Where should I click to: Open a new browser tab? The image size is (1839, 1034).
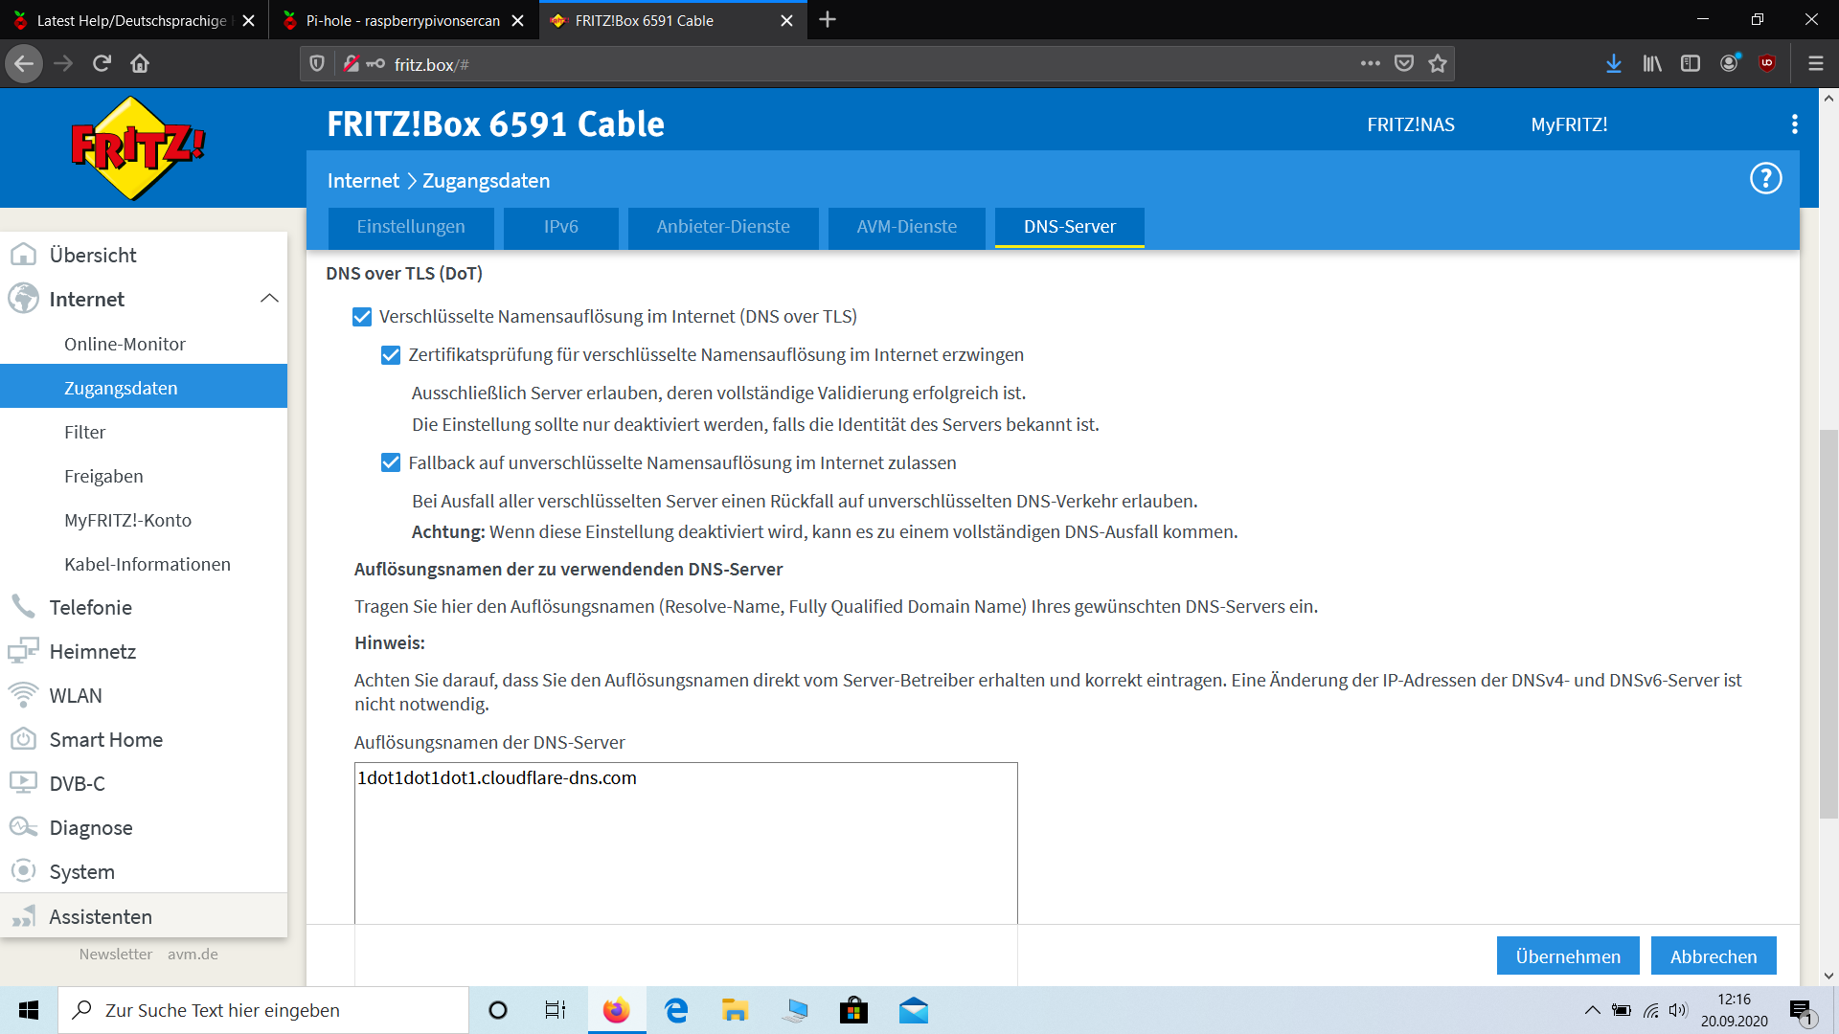pyautogui.click(x=828, y=20)
